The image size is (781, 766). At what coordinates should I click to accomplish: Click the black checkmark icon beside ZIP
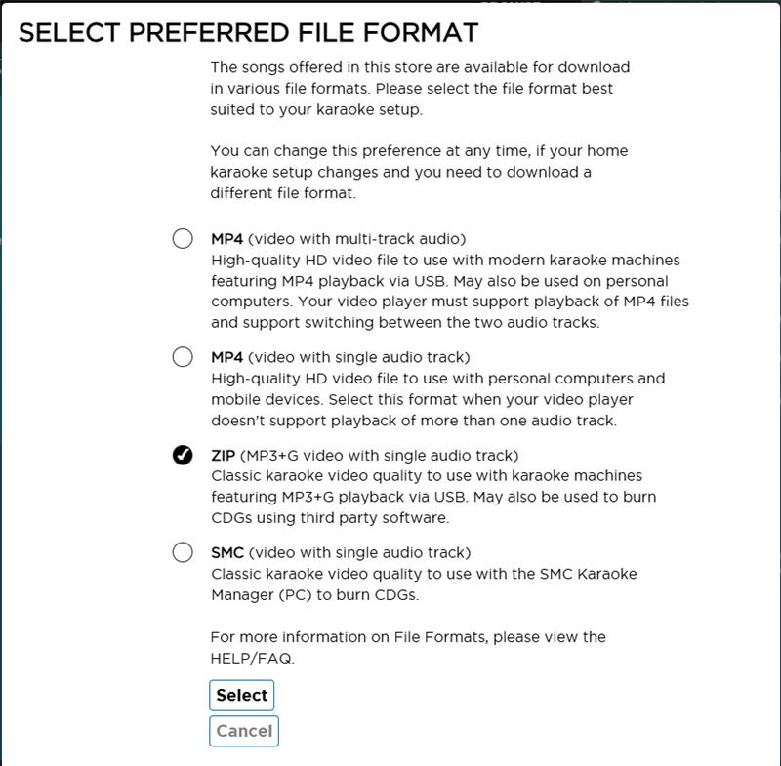(x=183, y=455)
